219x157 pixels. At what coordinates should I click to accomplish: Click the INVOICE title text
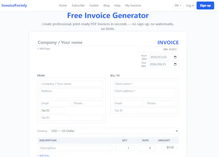pos(168,43)
